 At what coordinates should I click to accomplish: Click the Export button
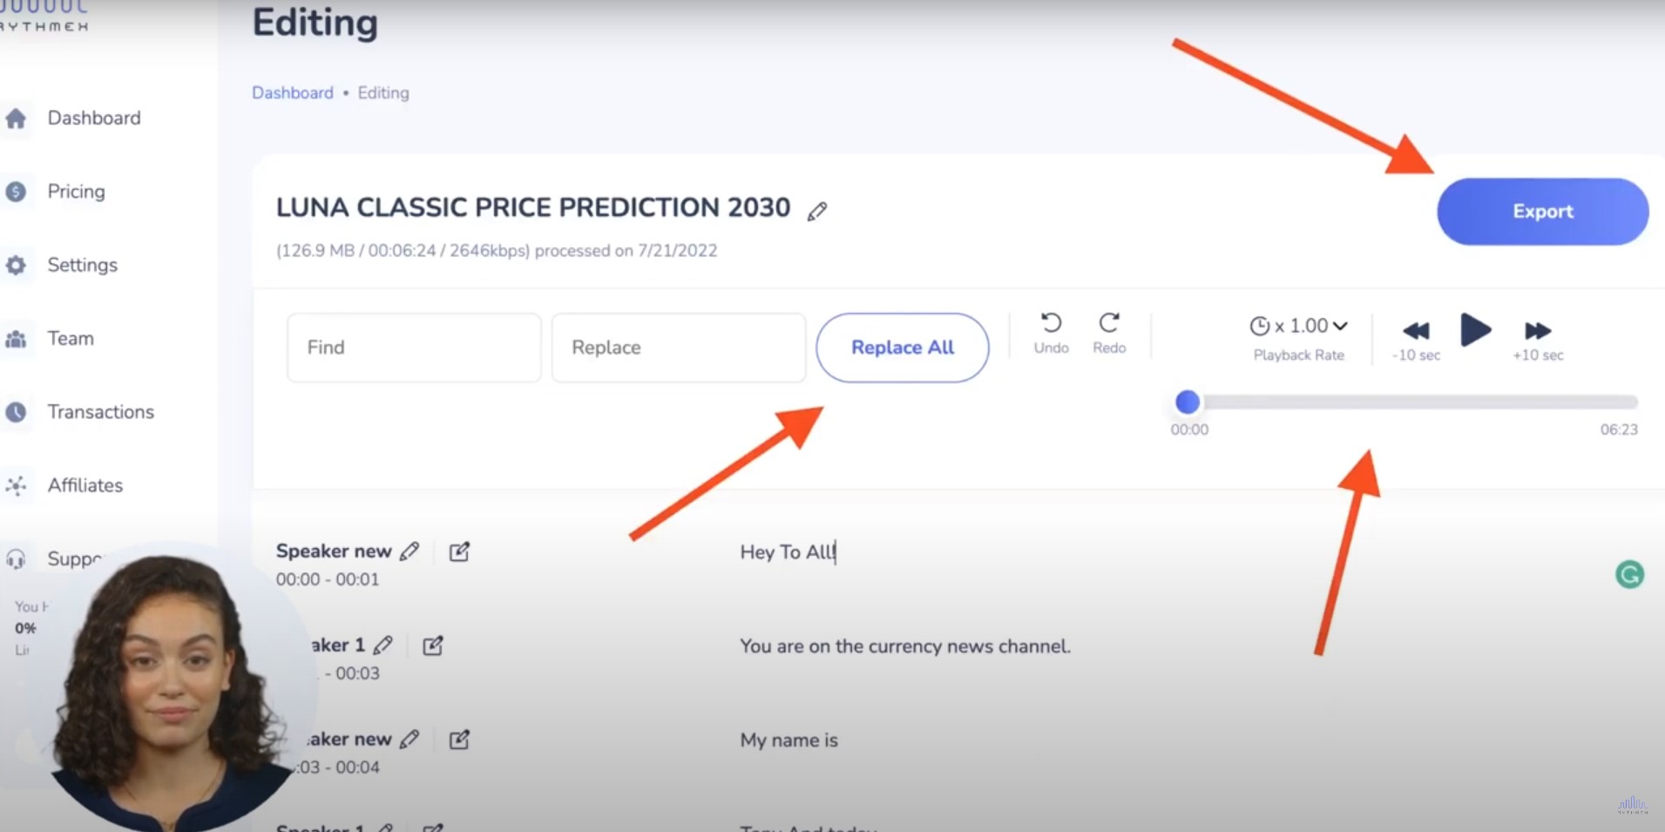pos(1542,212)
